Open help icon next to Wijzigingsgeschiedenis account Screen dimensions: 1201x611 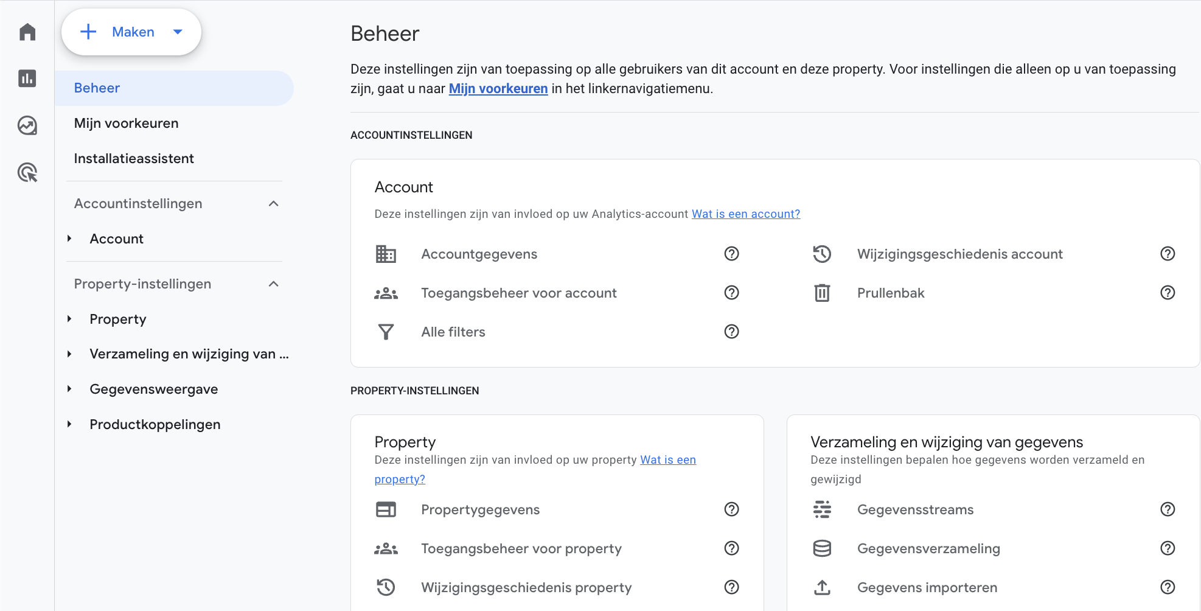(1168, 254)
